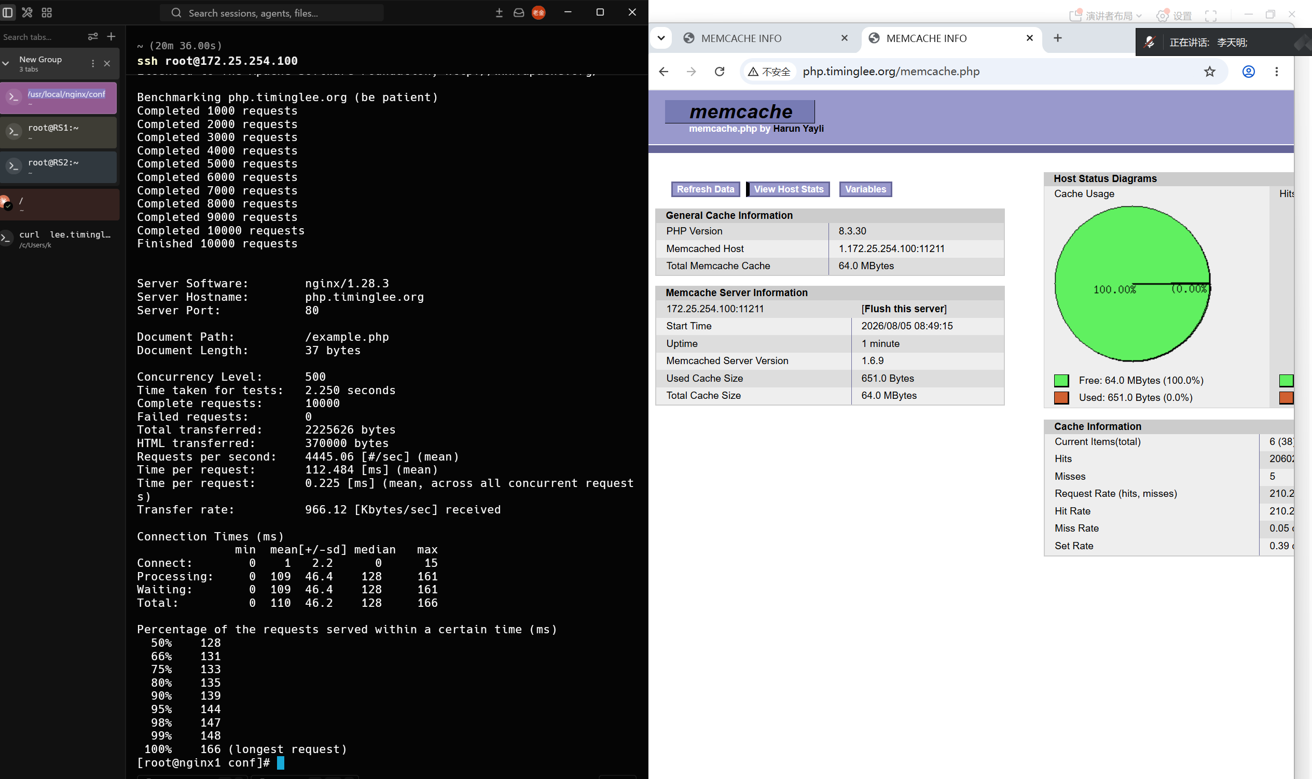Click View Host Stats button
Viewport: 1312px width, 779px height.
pos(789,189)
